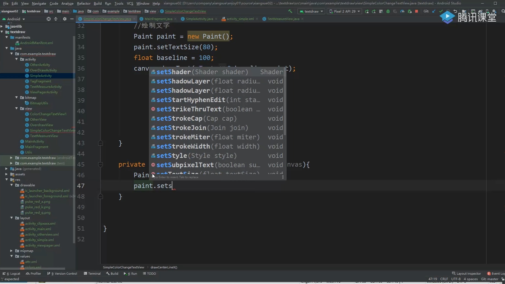Hide the Project tool window
This screenshot has width=505, height=284.
(72, 19)
